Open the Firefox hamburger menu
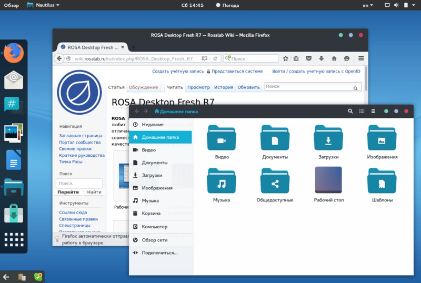The width and height of the screenshot is (421, 283). pyautogui.click(x=361, y=58)
